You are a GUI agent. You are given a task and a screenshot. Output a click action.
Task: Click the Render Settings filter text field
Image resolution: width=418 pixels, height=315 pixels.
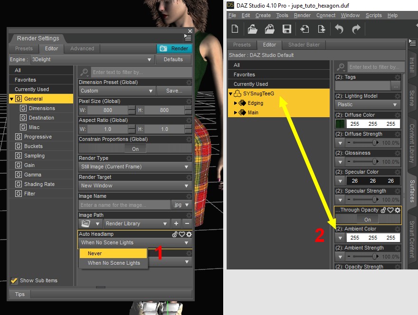(x=141, y=72)
